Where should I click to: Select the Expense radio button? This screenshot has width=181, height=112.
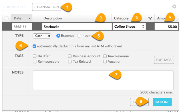tap(58, 36)
